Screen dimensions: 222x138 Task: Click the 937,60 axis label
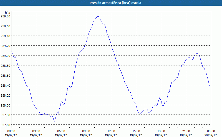5,125
